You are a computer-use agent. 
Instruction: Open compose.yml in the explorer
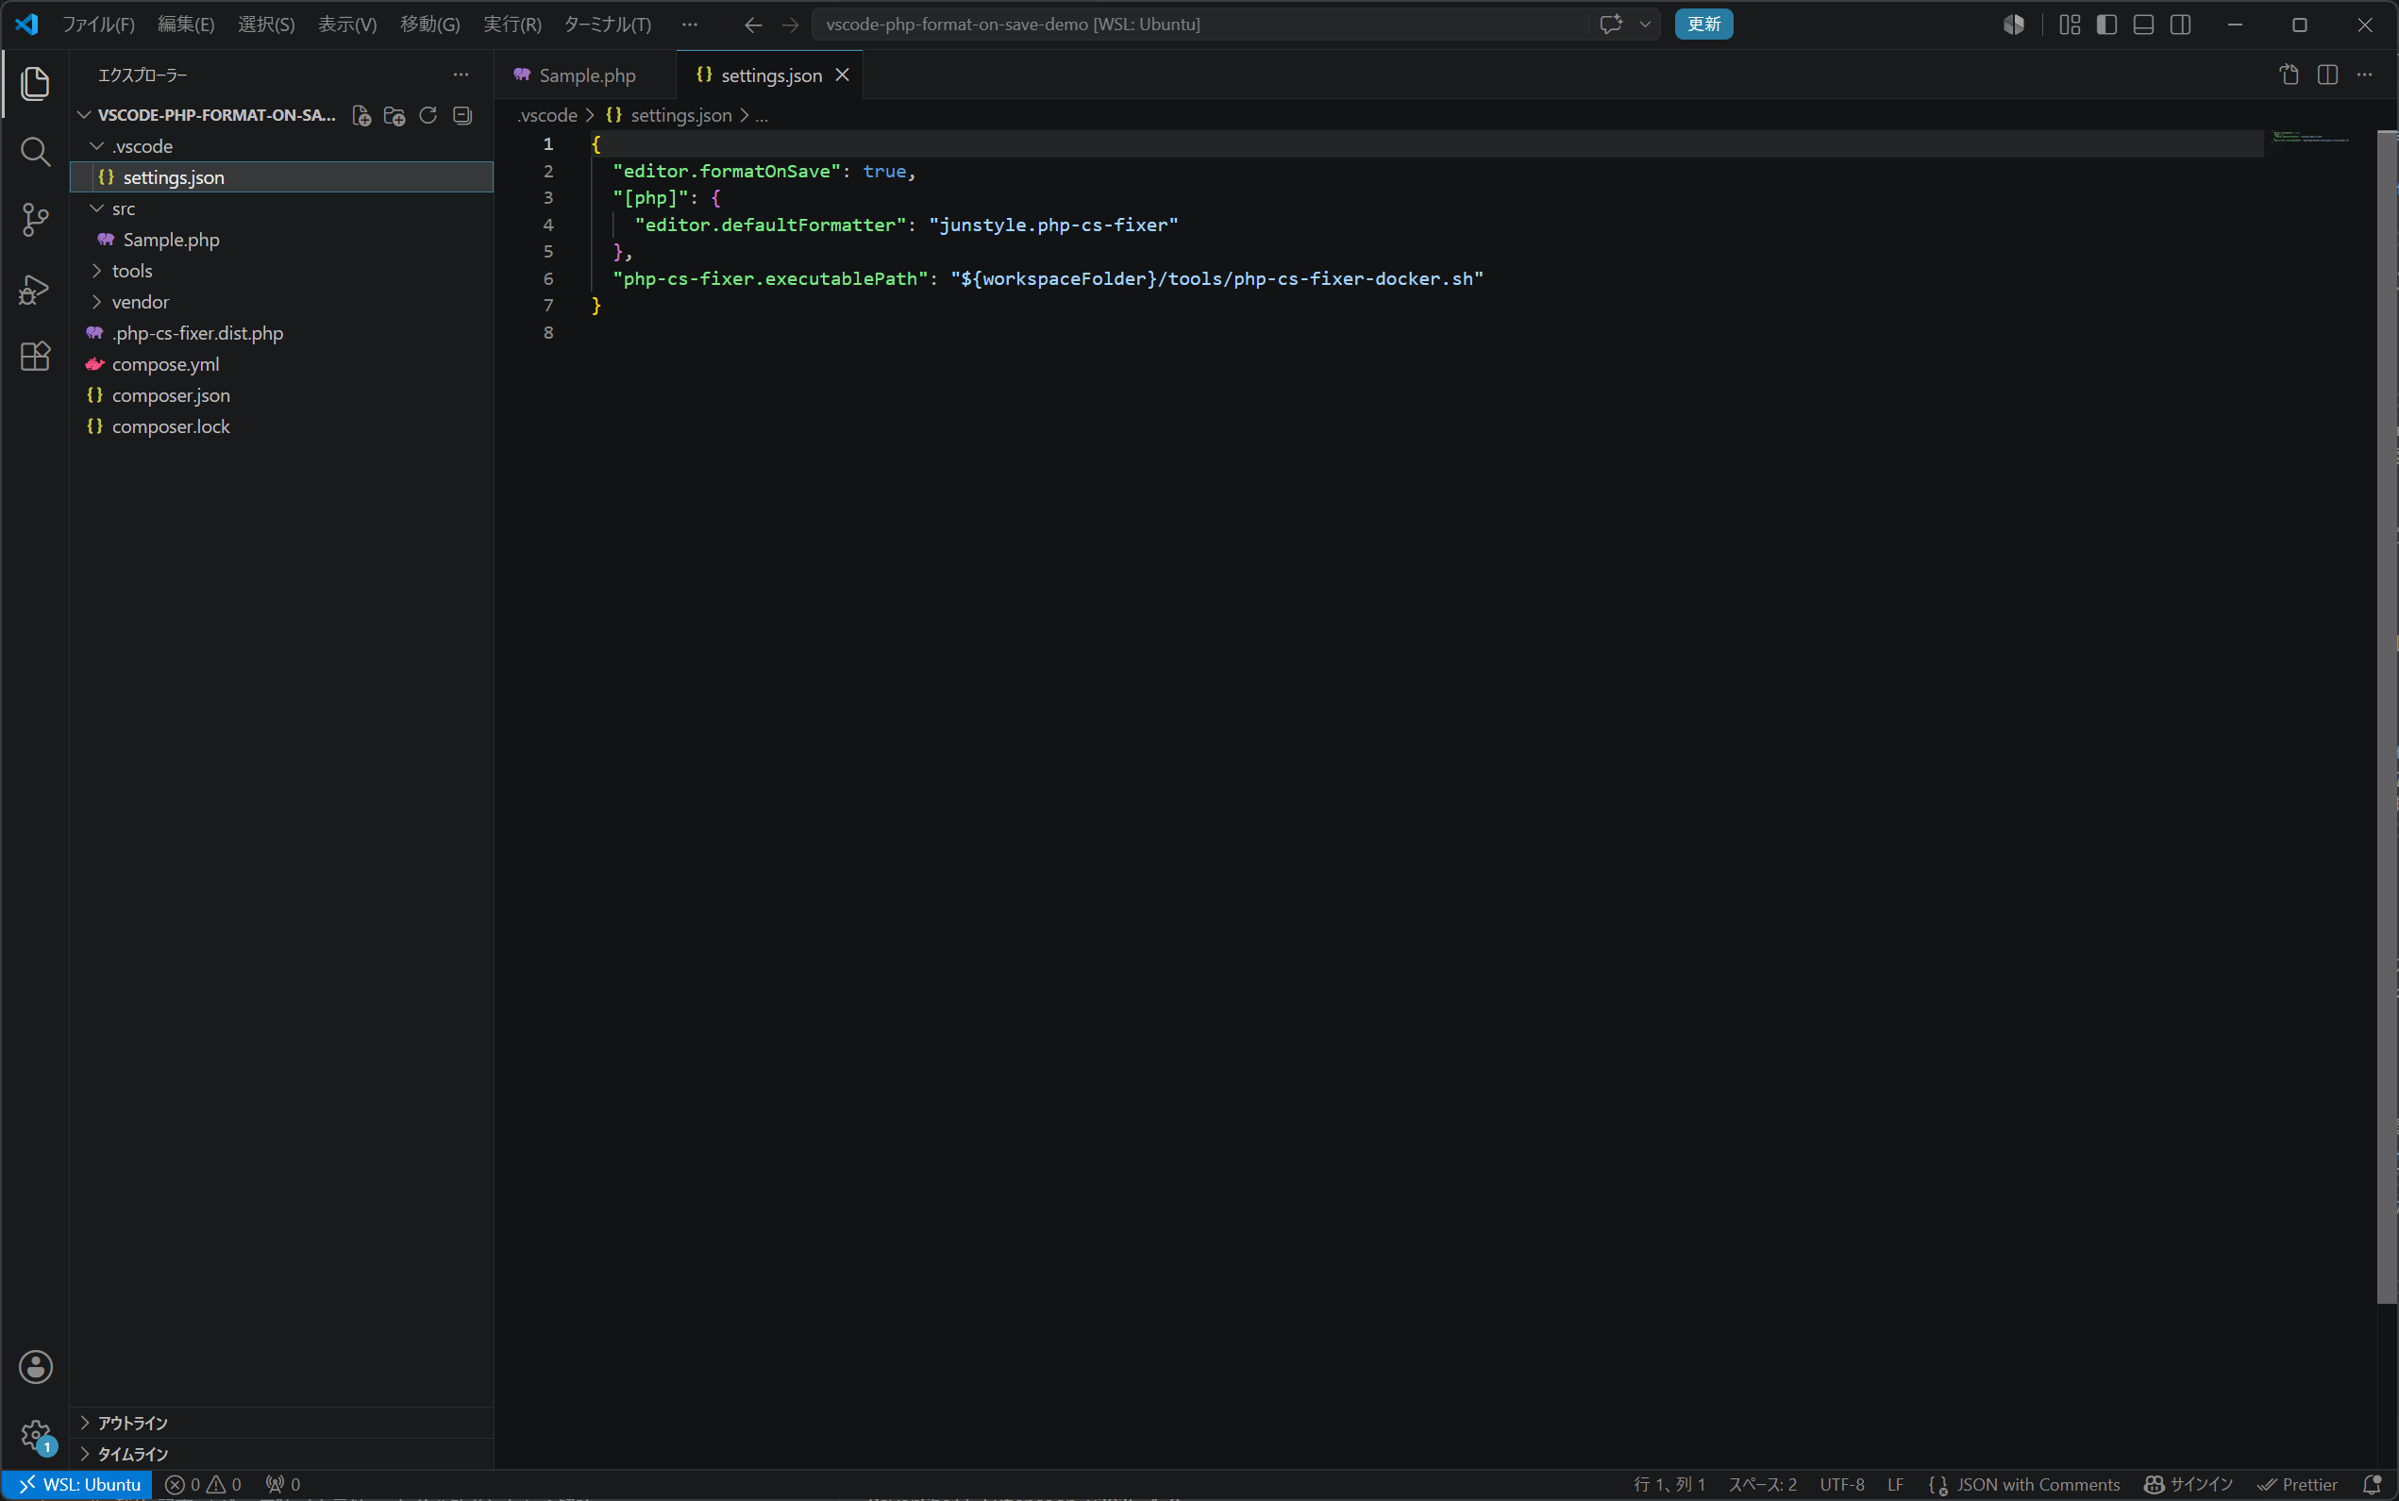click(x=282, y=364)
